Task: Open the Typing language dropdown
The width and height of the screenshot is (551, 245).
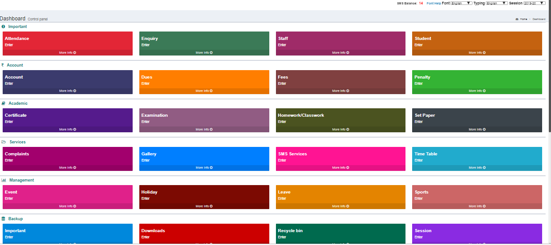Action: tap(496, 3)
